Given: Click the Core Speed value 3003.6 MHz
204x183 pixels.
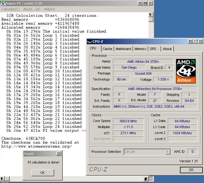Looking at the screenshot, I should (128, 121).
